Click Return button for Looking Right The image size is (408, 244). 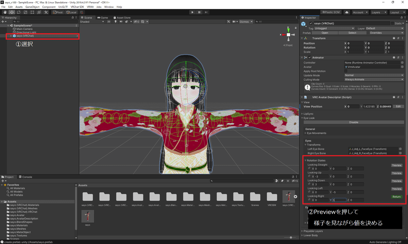[396, 197]
